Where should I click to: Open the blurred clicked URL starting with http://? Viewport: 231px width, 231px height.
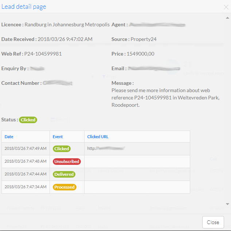click(x=106, y=149)
